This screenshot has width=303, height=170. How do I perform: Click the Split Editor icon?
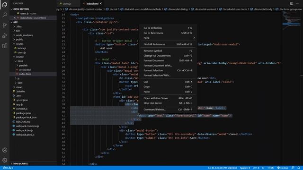tap(292, 3)
